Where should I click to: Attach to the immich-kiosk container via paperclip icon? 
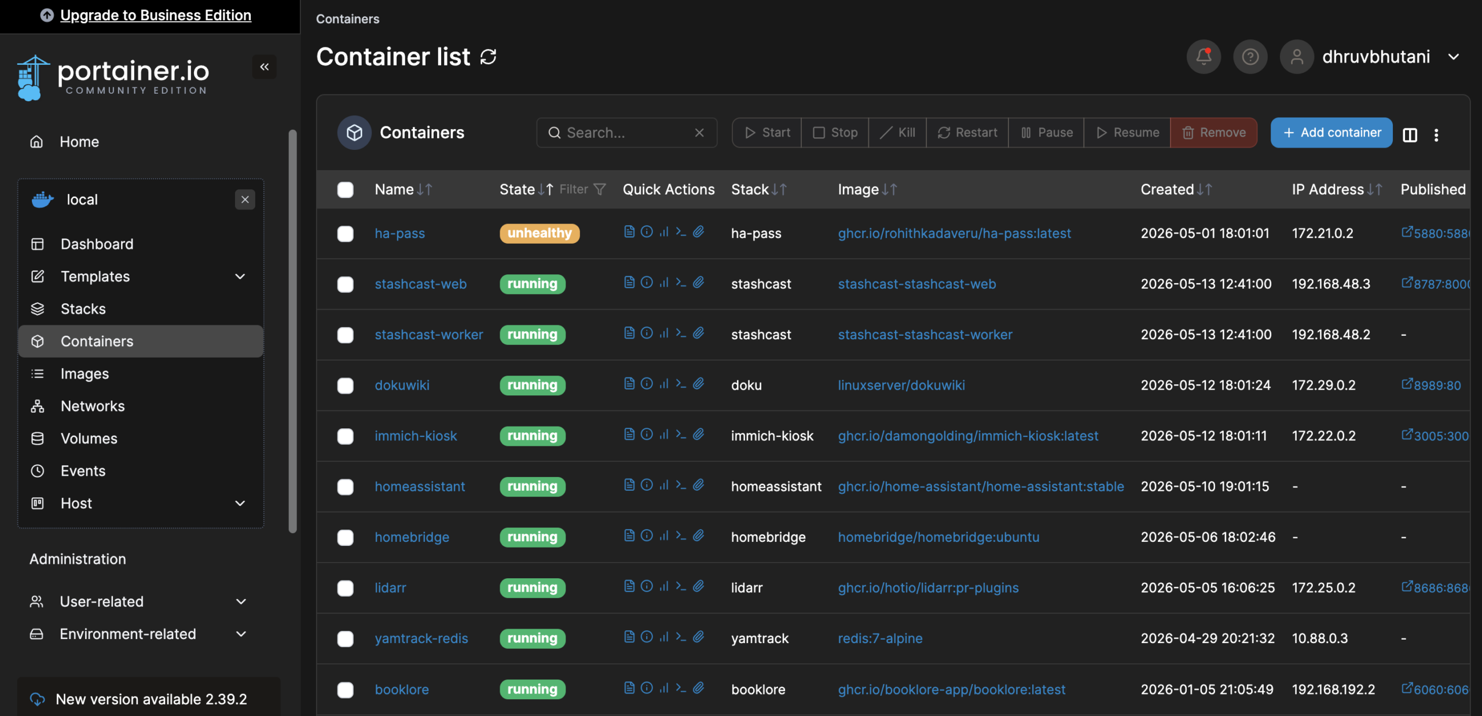[x=699, y=434]
